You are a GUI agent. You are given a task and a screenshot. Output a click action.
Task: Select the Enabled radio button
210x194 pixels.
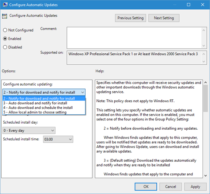click(5, 39)
